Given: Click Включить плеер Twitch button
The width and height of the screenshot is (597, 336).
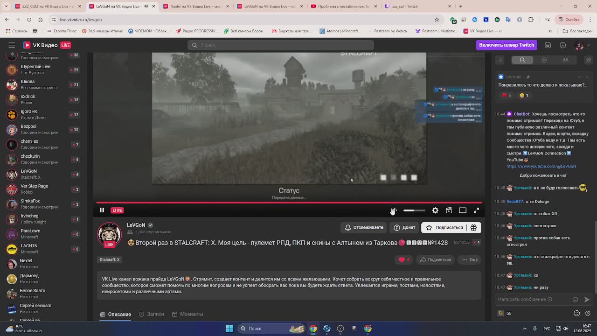Looking at the screenshot, I should pyautogui.click(x=506, y=45).
